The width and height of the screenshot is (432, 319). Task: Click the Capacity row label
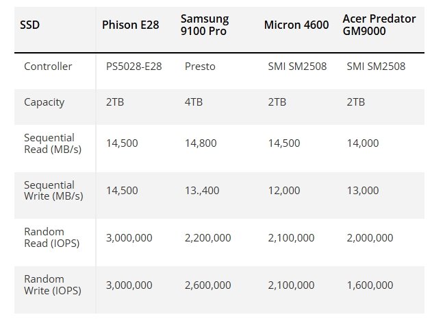click(44, 102)
